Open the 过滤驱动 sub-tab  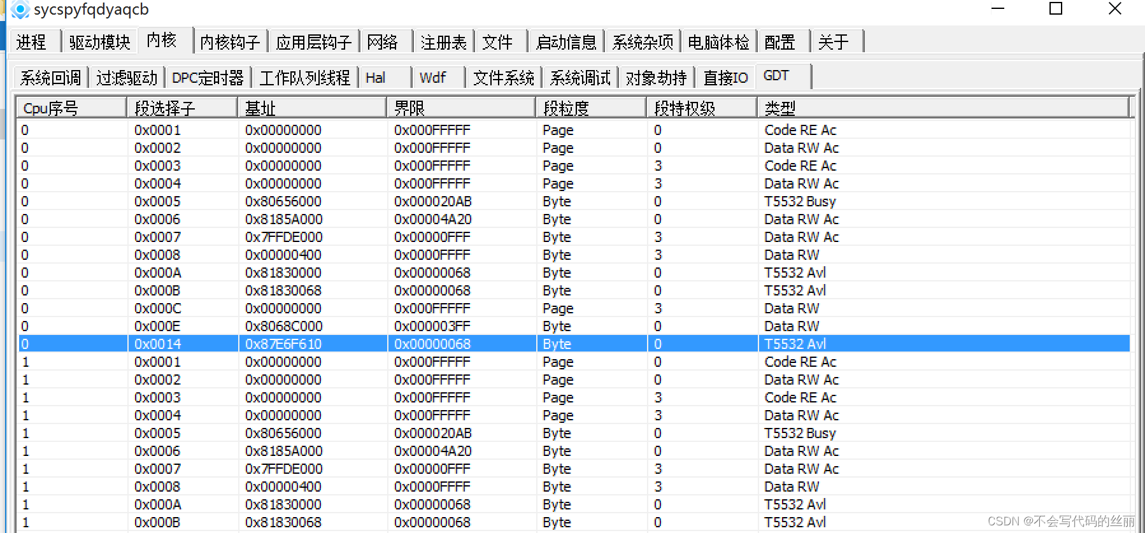click(127, 78)
